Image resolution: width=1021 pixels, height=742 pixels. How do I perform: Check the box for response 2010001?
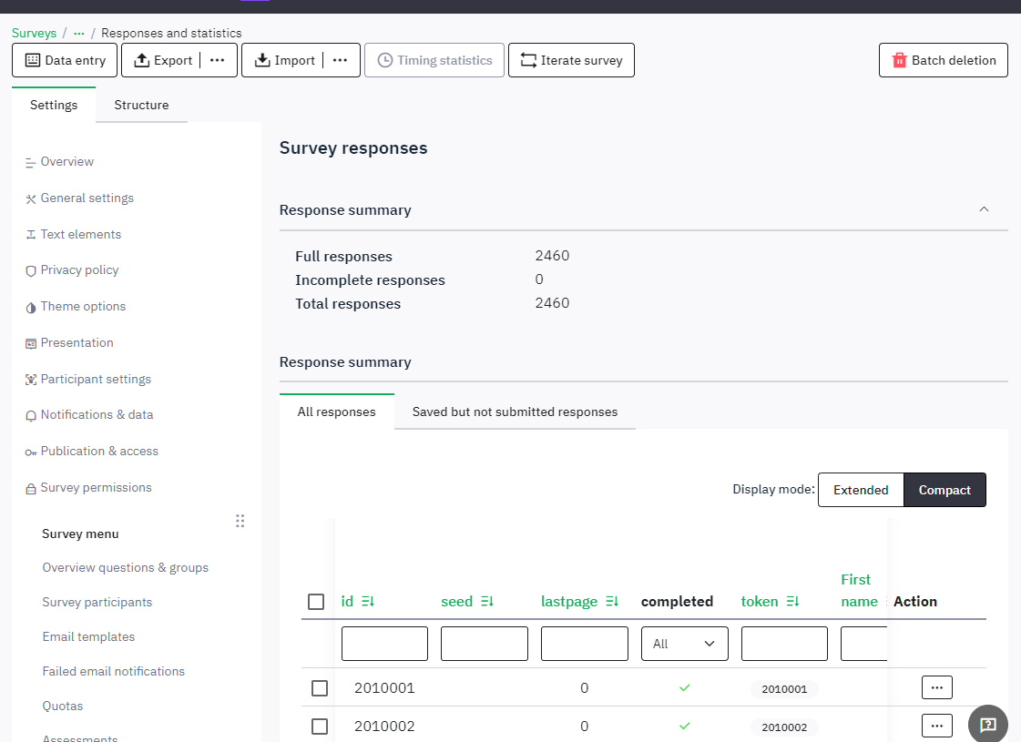[320, 688]
